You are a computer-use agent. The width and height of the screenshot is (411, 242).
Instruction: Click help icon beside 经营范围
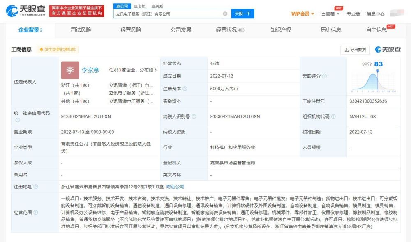[36, 212]
